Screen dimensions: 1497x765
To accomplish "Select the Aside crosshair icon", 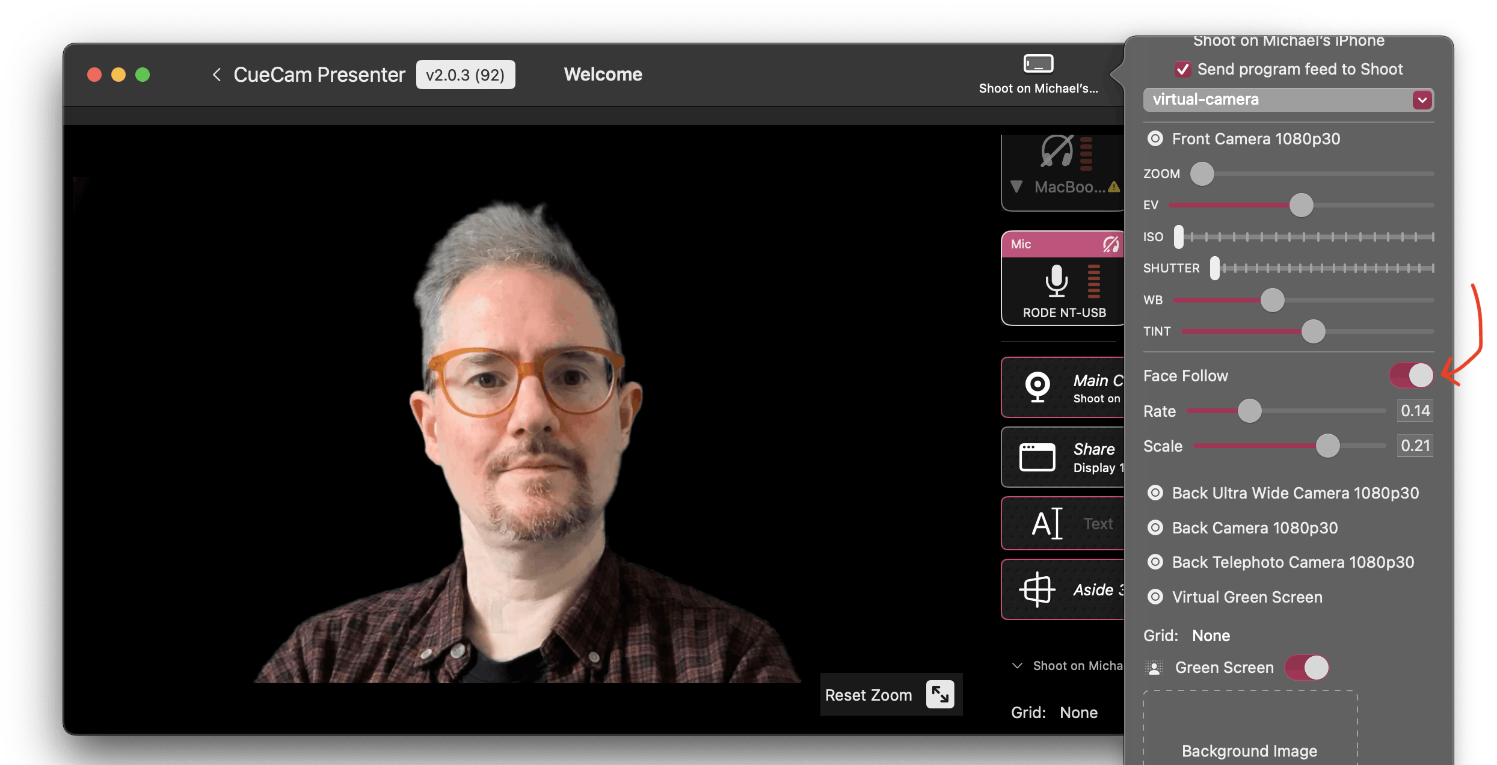I will tap(1037, 589).
